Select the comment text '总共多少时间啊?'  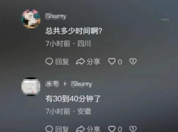click(74, 31)
